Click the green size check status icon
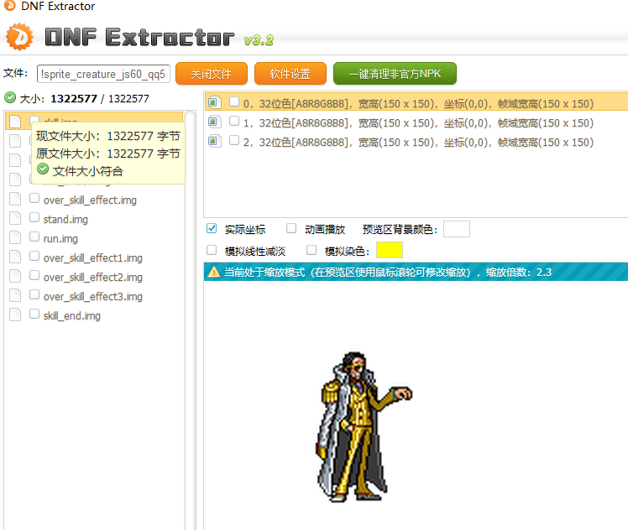Image resolution: width=628 pixels, height=530 pixels. coord(10,97)
